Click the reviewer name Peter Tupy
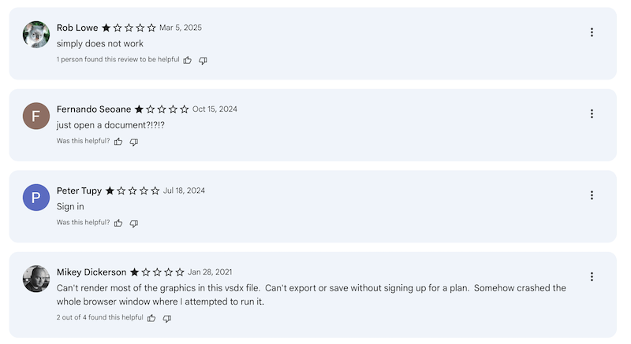 (80, 190)
